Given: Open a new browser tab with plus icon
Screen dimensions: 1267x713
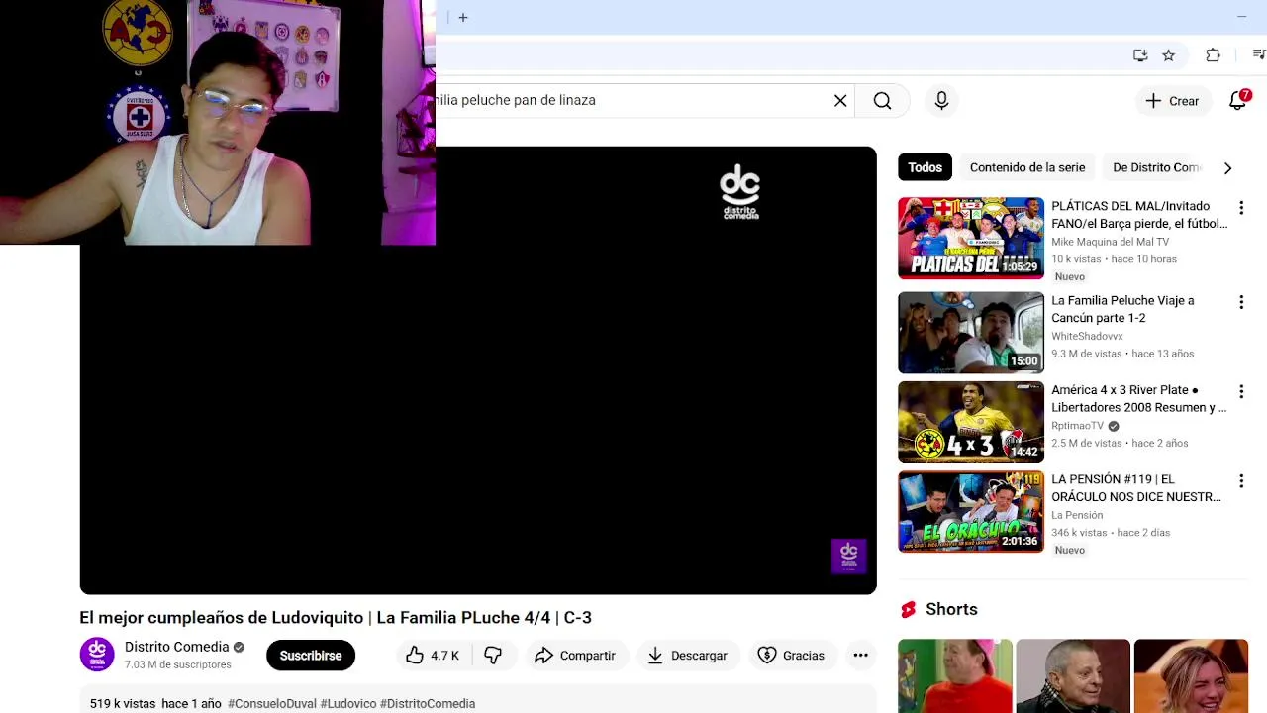Looking at the screenshot, I should pos(462,18).
